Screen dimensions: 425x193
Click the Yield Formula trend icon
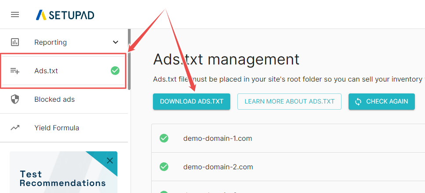[15, 128]
